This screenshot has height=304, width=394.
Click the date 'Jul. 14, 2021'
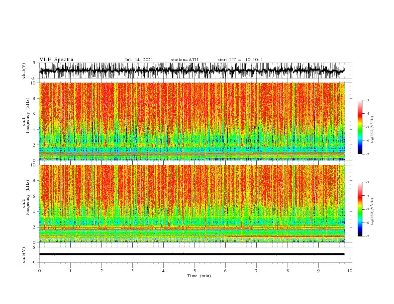pyautogui.click(x=139, y=60)
